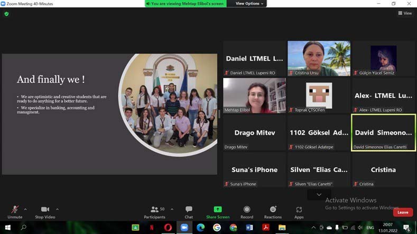Stop the video camera
The height and width of the screenshot is (234, 417).
(x=45, y=212)
